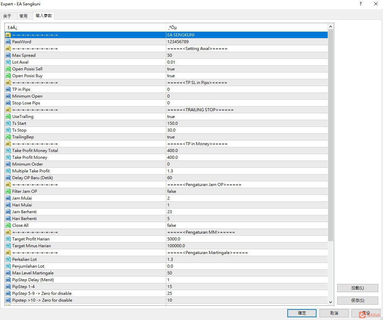Click the string icon in the EA SENGKUNI row

click(8, 35)
